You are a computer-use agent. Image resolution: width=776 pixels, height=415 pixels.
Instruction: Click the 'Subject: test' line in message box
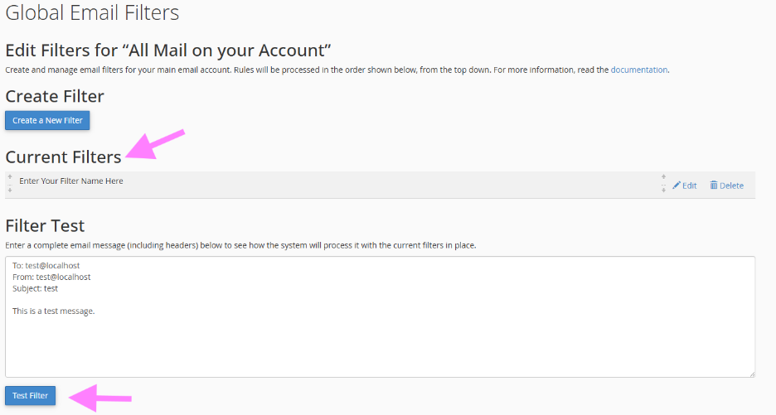pyautogui.click(x=36, y=288)
